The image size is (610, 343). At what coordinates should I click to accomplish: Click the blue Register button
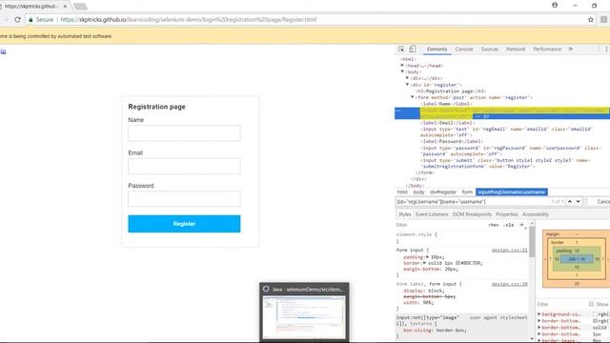[x=184, y=224]
